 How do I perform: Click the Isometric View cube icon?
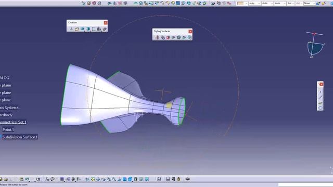(x=130, y=179)
